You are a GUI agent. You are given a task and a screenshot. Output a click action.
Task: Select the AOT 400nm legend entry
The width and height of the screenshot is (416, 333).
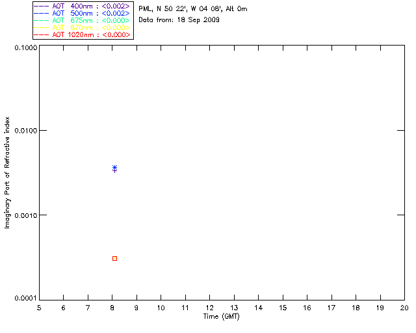[x=82, y=6]
